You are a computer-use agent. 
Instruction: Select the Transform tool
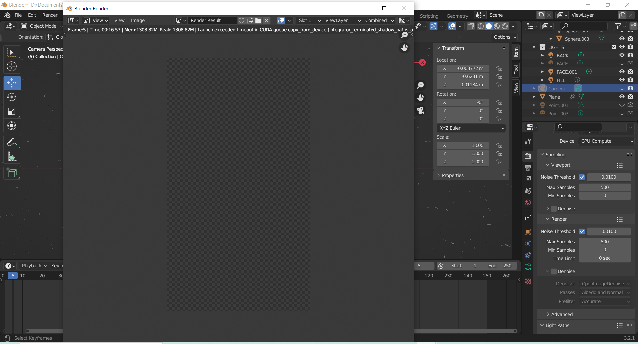(12, 126)
